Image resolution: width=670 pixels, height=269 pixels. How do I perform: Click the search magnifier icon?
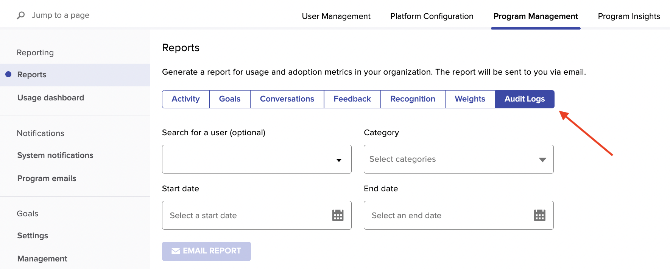[x=21, y=15]
